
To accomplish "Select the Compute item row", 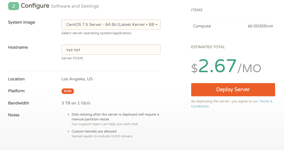I will pos(233,26).
